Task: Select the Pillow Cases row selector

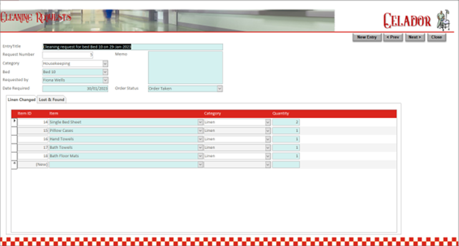Action: click(x=14, y=130)
